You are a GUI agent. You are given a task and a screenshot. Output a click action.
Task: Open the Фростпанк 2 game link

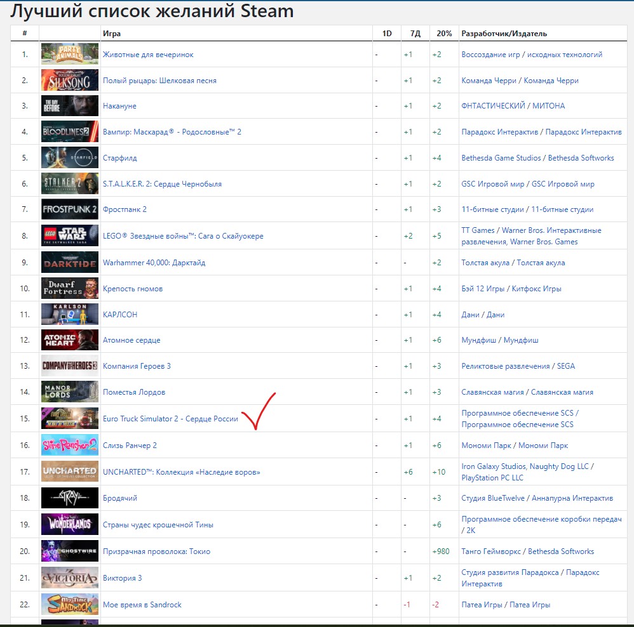point(125,209)
